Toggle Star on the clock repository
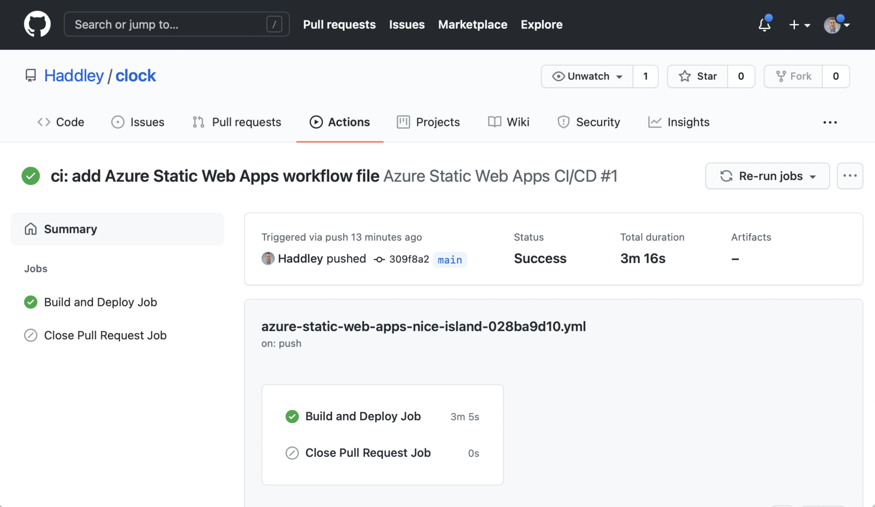 [698, 76]
